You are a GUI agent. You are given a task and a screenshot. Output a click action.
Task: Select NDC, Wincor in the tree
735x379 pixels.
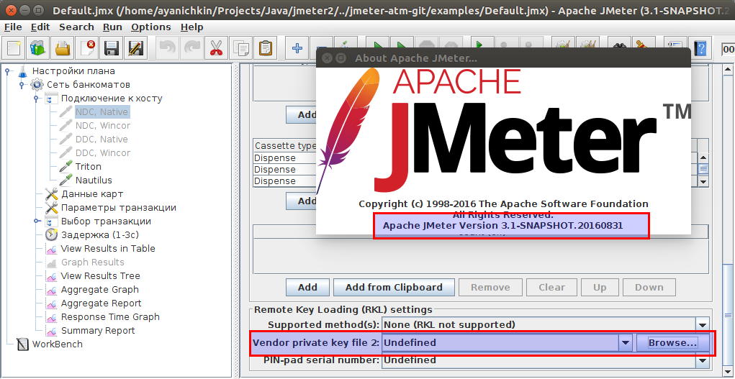[103, 126]
